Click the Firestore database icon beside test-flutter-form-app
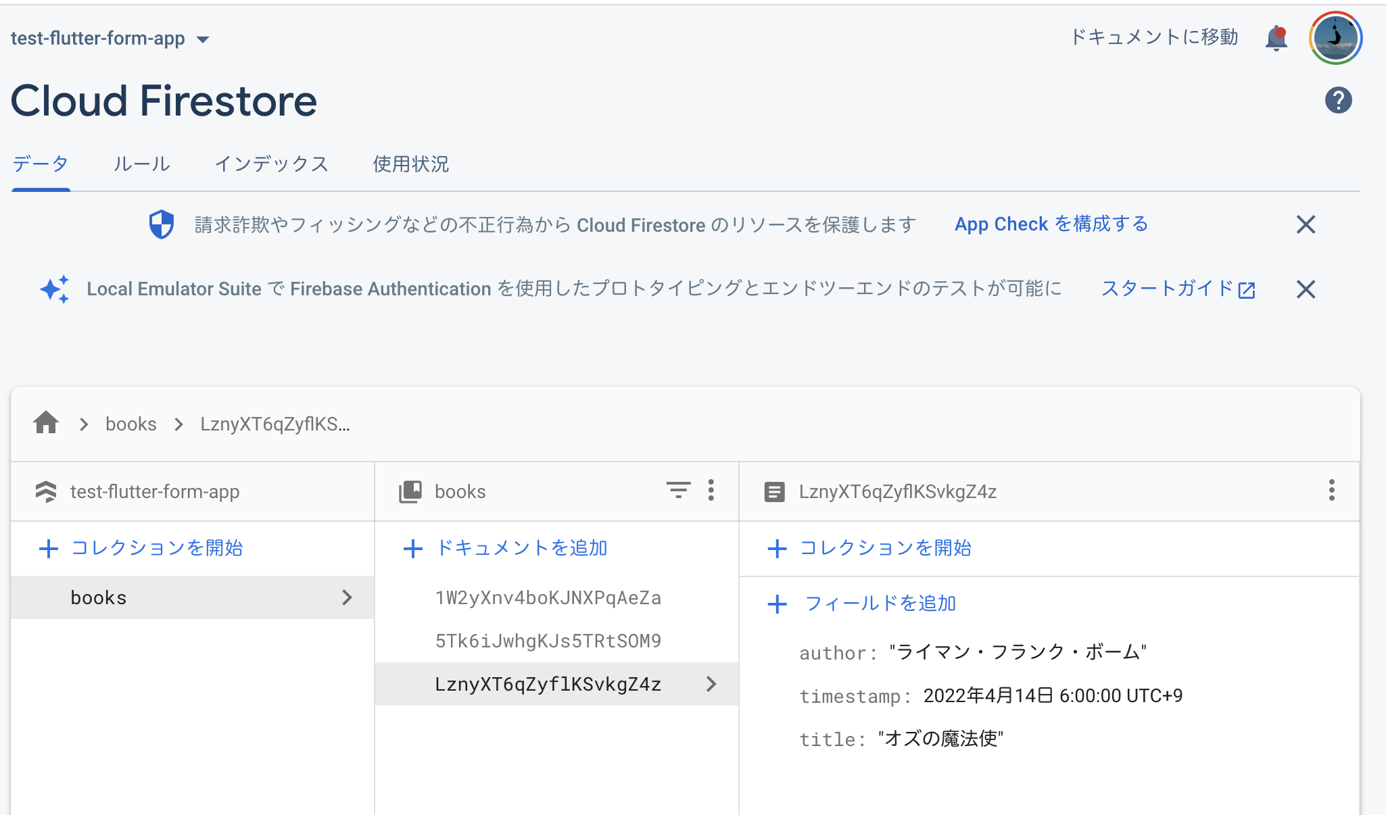Viewport: 1386px width, 815px height. point(46,491)
